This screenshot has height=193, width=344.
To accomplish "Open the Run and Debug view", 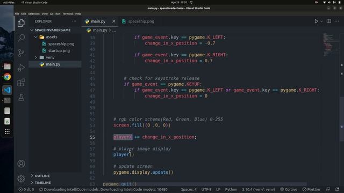I will 21,68.
